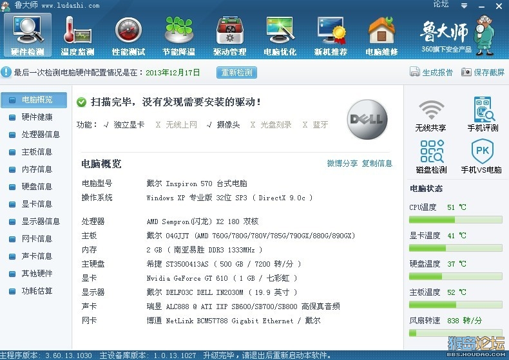Click the 戴尔 Inspiron 570 model text
The image size is (509, 360).
tap(197, 184)
